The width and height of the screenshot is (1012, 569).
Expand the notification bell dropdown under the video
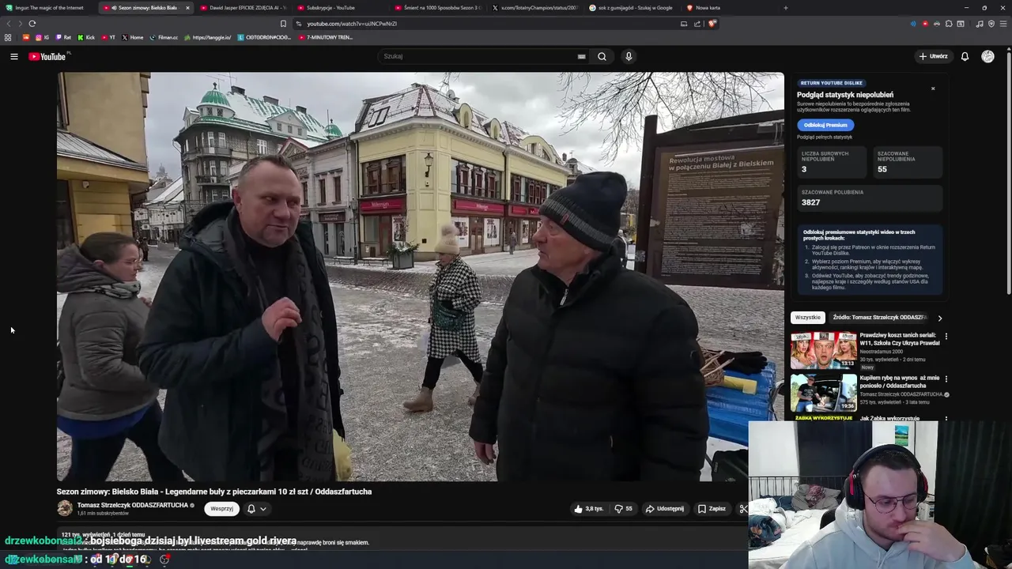click(x=257, y=509)
